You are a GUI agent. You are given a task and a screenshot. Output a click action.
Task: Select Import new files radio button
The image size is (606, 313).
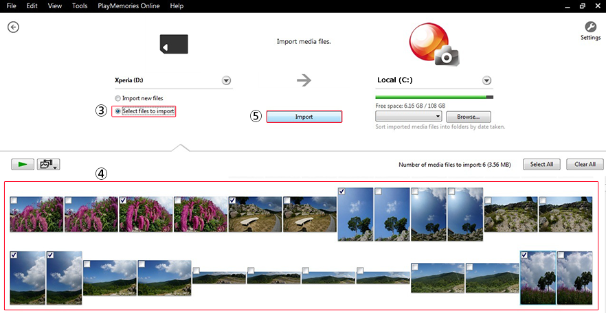coord(117,98)
